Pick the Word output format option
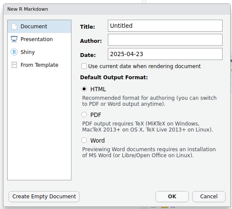The image size is (232, 209). 84,140
